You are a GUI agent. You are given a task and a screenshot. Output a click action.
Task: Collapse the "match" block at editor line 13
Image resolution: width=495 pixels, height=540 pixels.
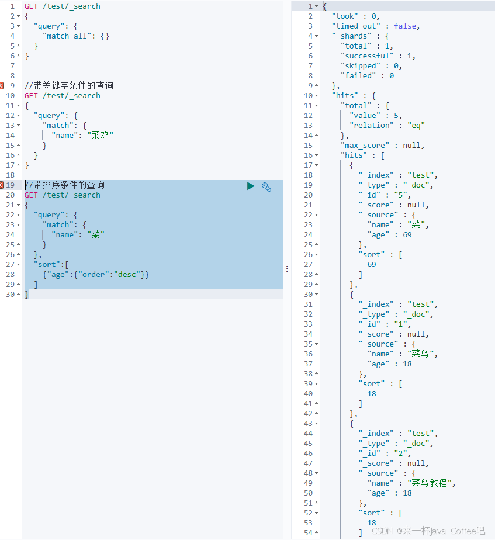[x=19, y=126]
